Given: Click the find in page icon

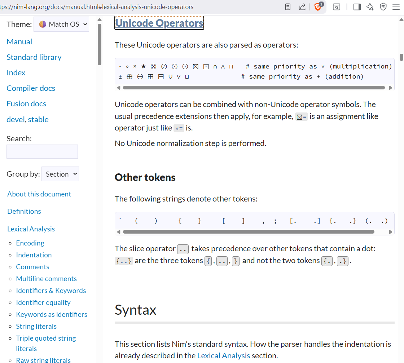Looking at the screenshot, I should (336, 7).
